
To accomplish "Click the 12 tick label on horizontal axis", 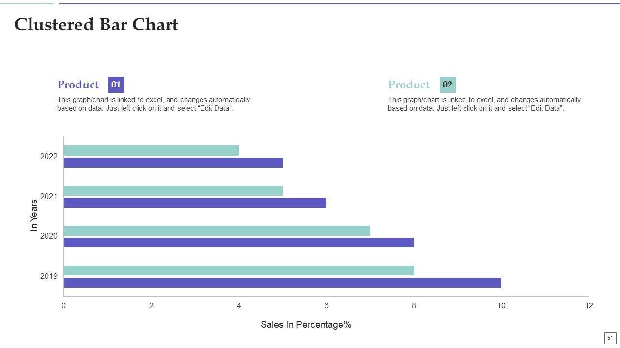I will point(589,305).
